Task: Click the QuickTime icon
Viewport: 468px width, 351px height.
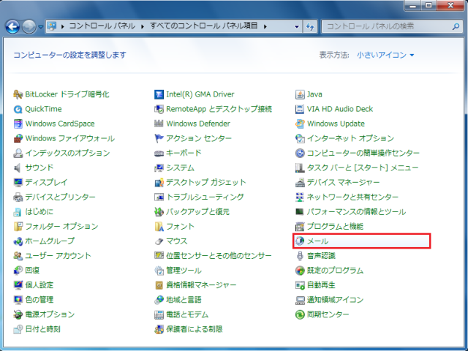Action: point(18,109)
